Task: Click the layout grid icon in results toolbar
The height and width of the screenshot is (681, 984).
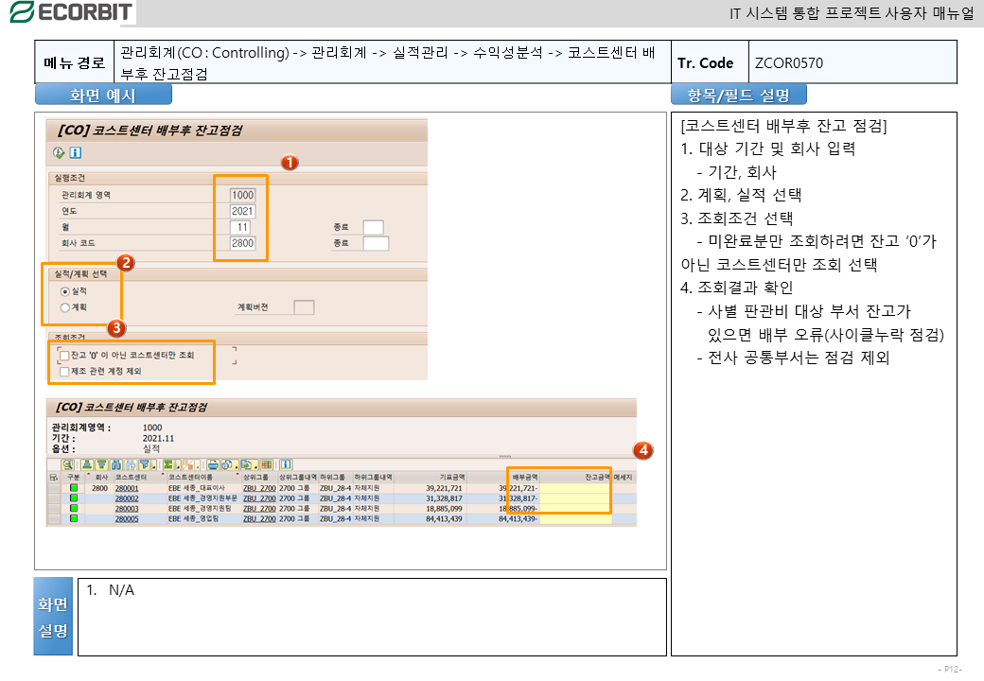Action: point(267,464)
